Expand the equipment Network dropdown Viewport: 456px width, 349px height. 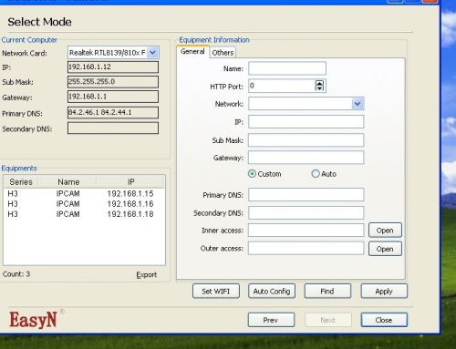(x=358, y=104)
